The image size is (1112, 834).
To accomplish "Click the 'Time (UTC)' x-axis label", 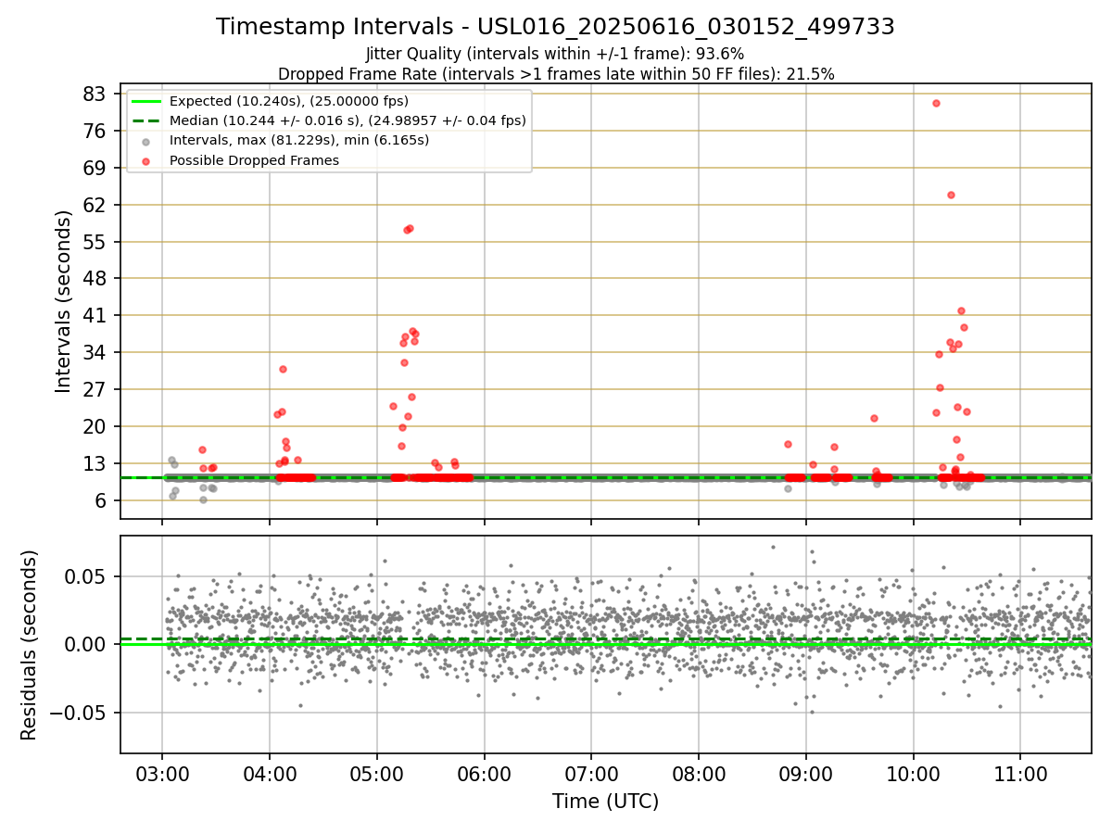I will pos(605,802).
